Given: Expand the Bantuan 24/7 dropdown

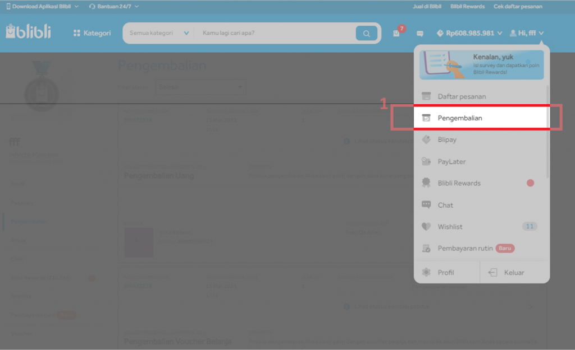Looking at the screenshot, I should tap(114, 6).
